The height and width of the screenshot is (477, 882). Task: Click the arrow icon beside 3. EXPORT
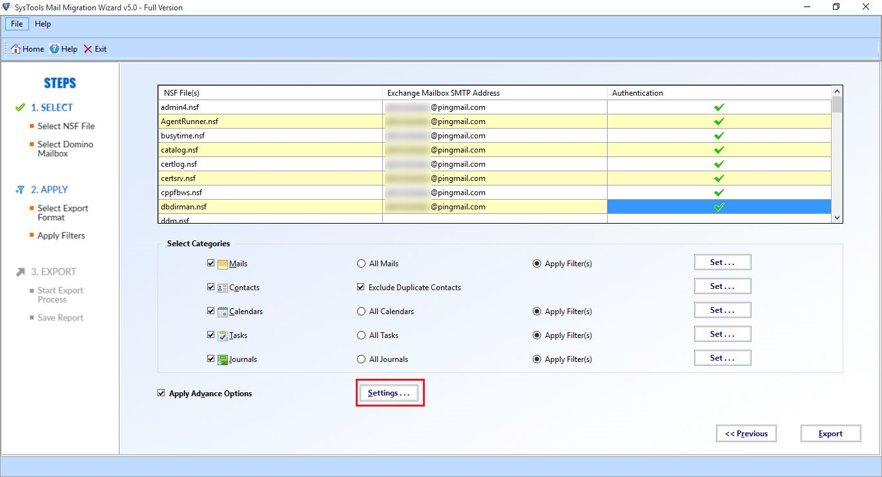pos(20,272)
